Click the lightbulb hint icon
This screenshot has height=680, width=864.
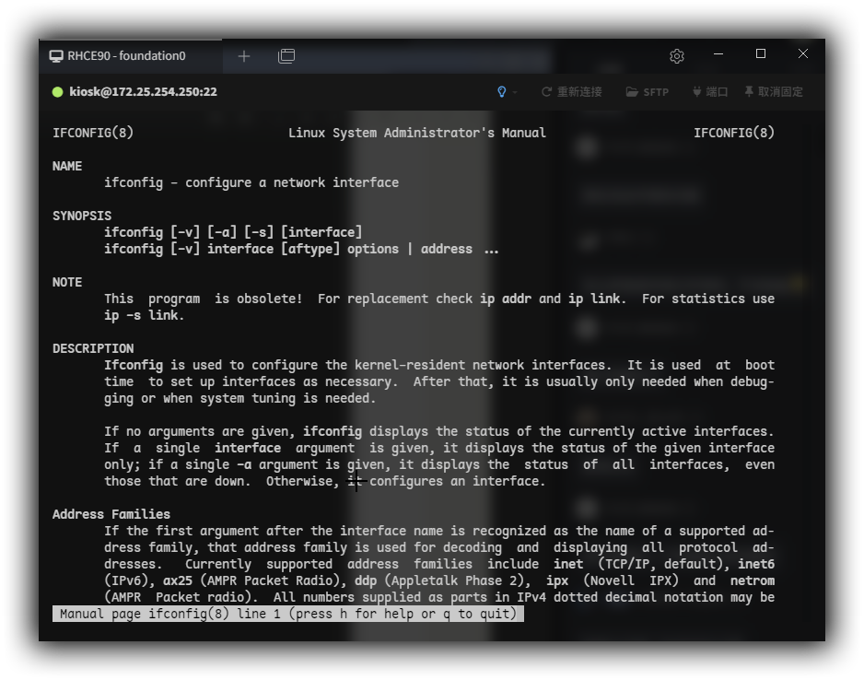(x=501, y=92)
